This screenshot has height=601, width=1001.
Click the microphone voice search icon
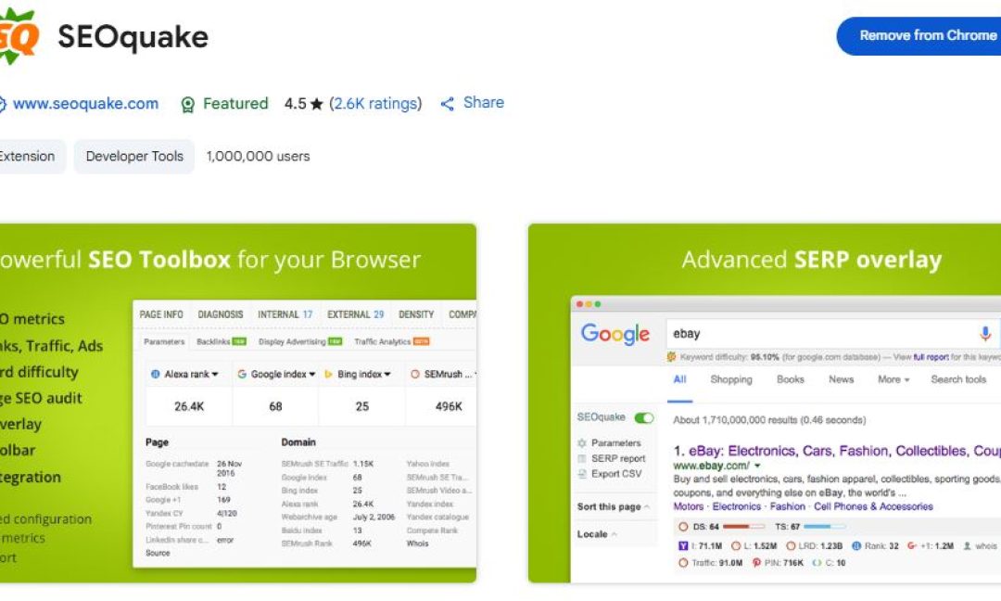click(x=985, y=333)
